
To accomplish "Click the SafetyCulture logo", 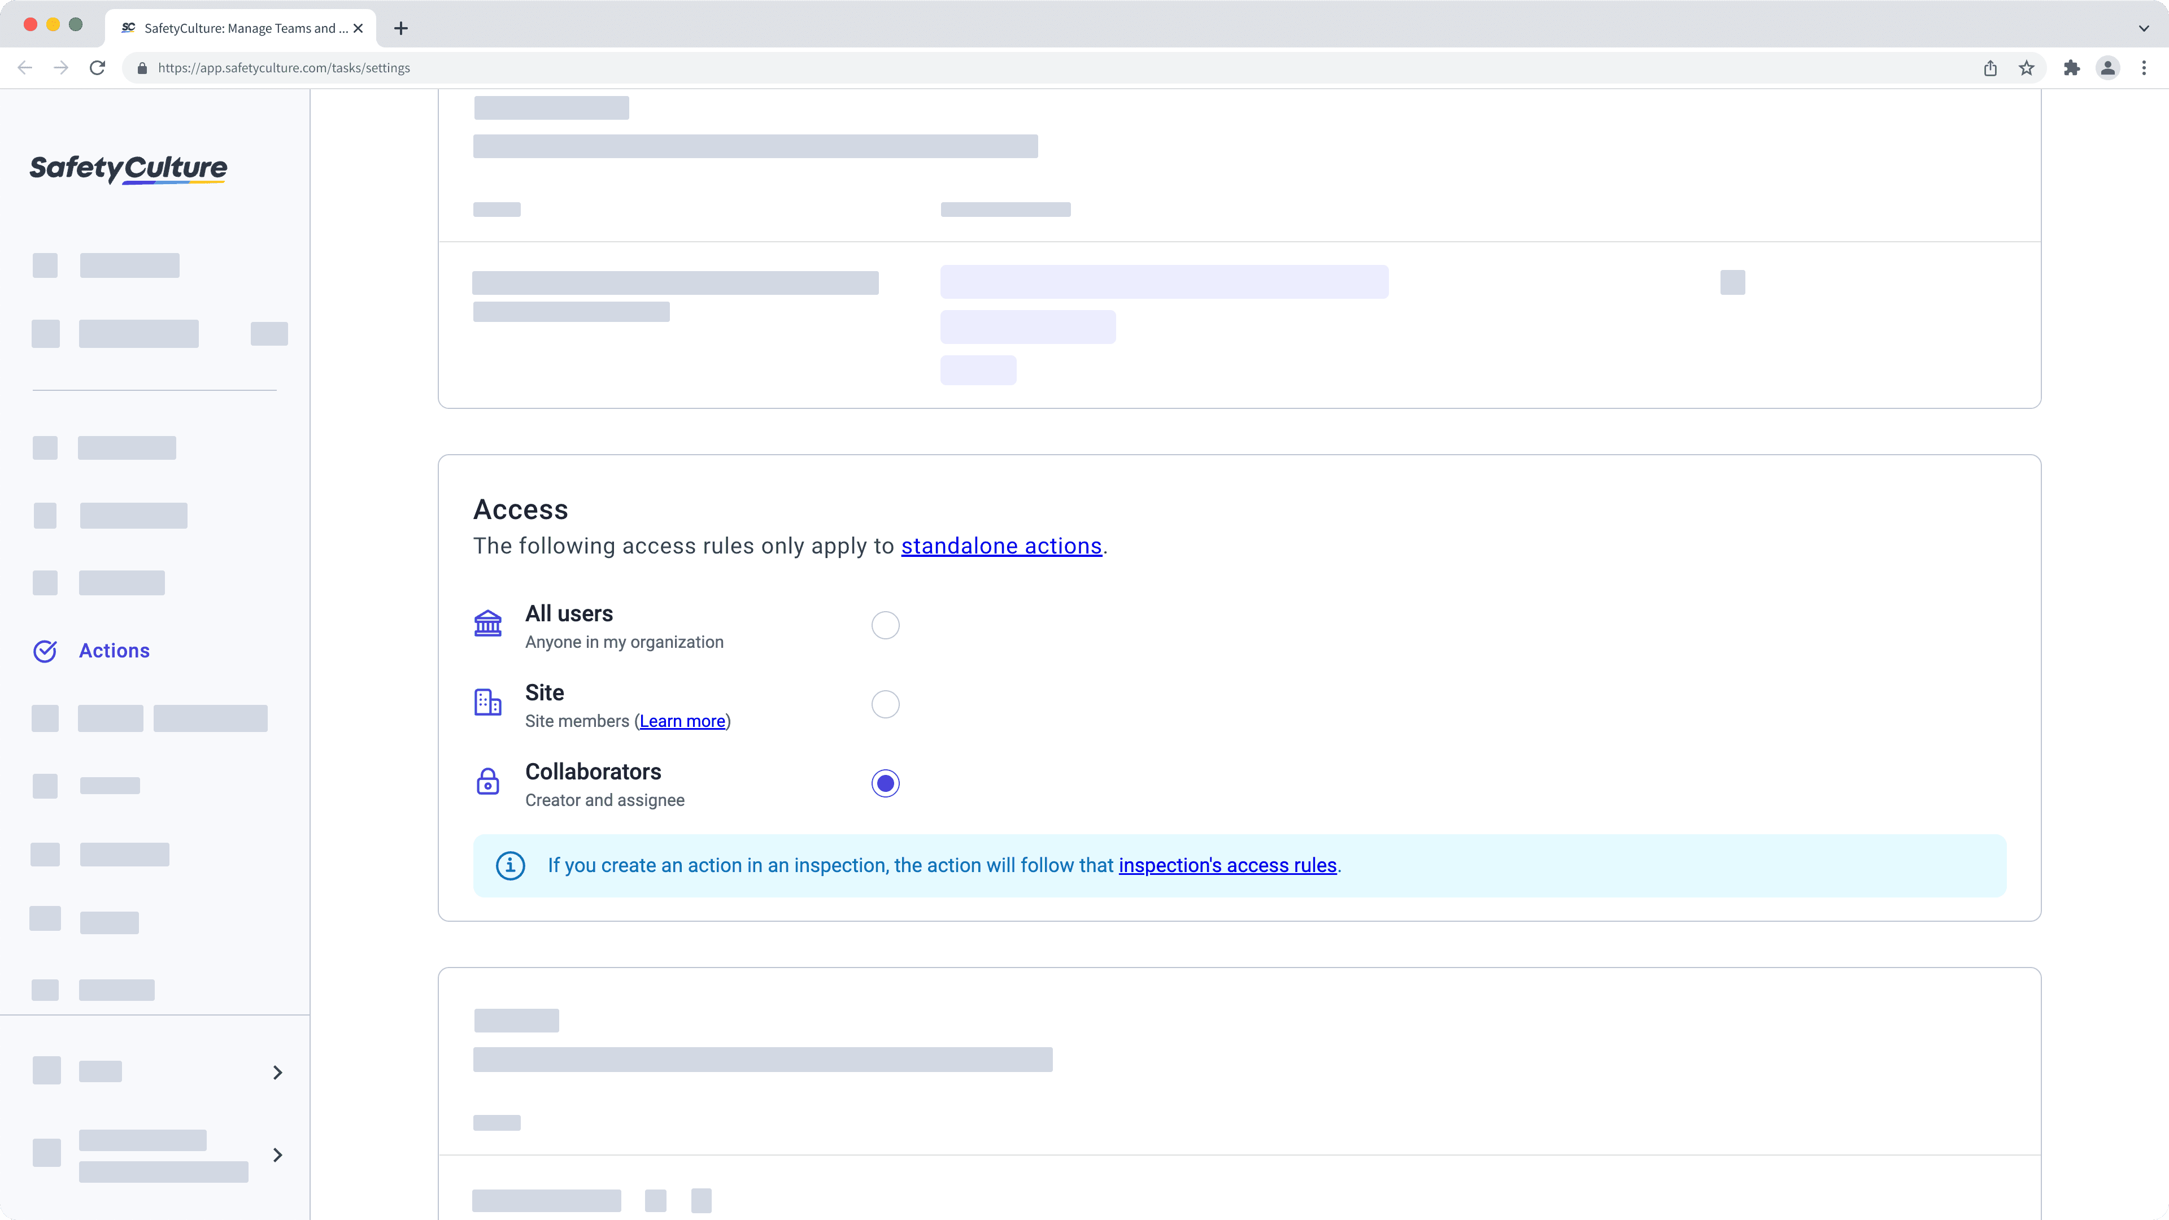I will click(x=128, y=170).
